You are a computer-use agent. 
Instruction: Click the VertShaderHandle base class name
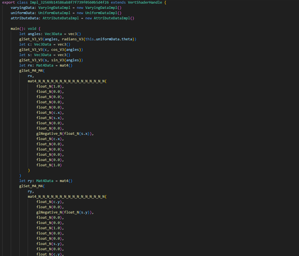tap(145, 2)
